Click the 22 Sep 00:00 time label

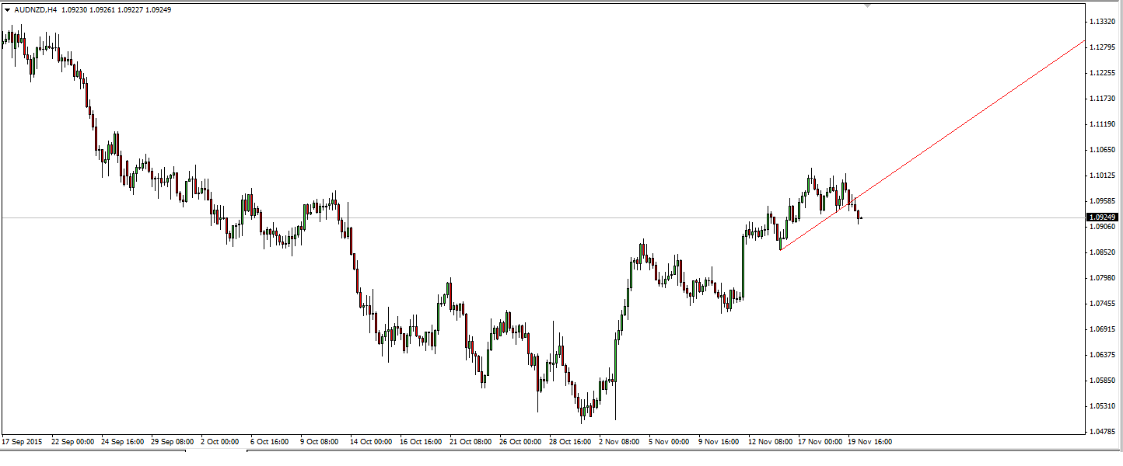click(x=72, y=442)
